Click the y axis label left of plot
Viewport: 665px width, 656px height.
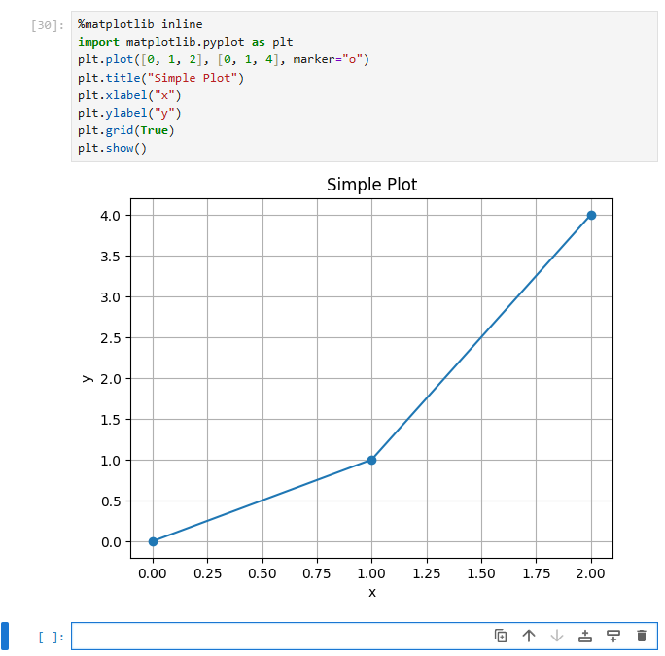click(x=87, y=378)
